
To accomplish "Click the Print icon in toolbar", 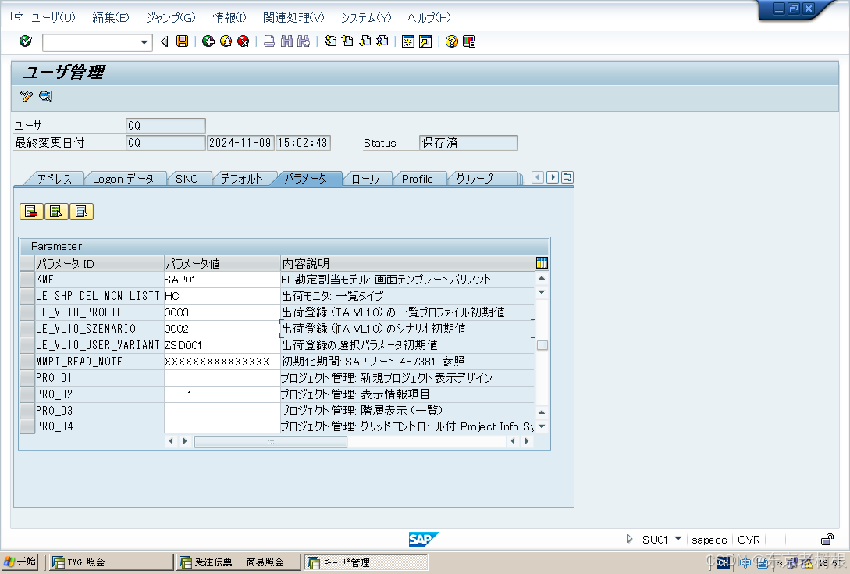I will [x=269, y=41].
